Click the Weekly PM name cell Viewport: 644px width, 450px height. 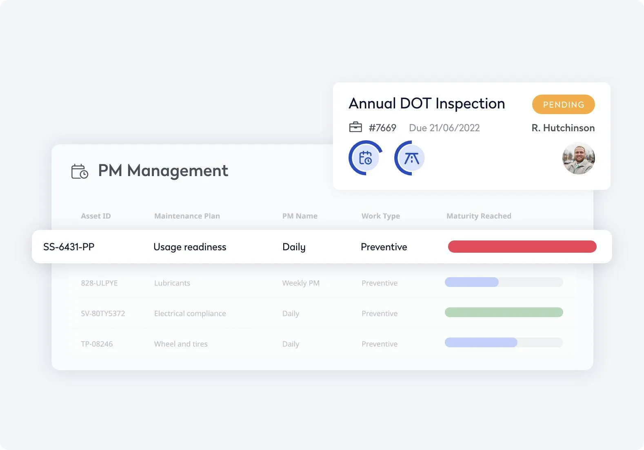tap(301, 283)
